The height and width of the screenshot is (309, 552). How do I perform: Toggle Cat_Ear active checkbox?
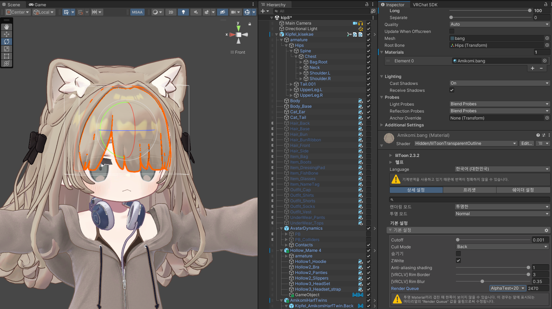coord(369,112)
